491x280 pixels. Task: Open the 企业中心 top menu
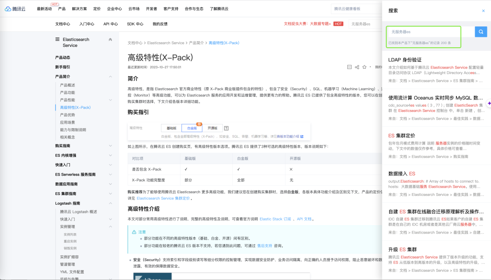pyautogui.click(x=114, y=9)
